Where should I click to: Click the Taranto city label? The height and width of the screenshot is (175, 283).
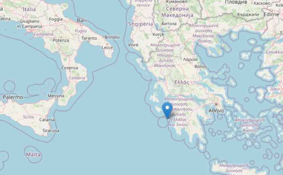click(89, 38)
